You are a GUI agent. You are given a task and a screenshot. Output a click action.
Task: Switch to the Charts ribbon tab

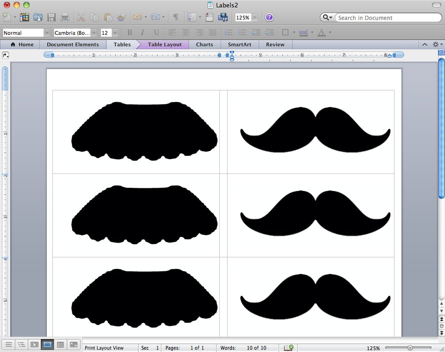204,44
